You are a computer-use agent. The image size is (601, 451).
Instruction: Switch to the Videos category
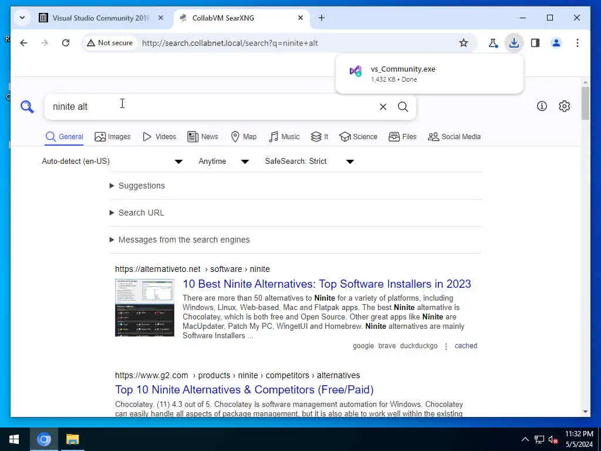tap(160, 137)
